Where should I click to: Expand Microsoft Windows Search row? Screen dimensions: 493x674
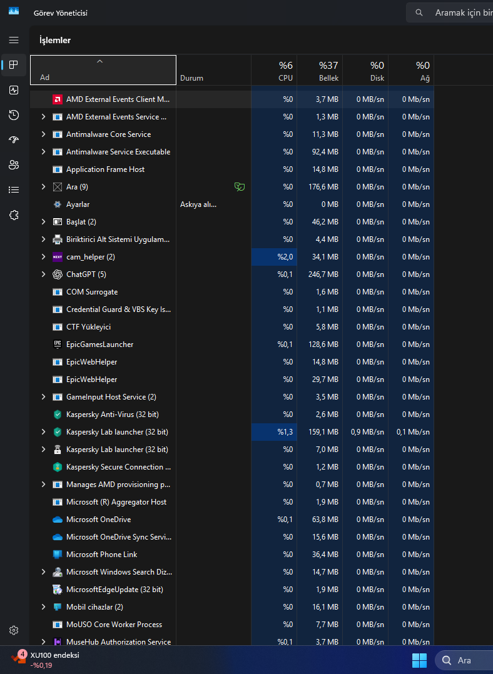click(43, 571)
